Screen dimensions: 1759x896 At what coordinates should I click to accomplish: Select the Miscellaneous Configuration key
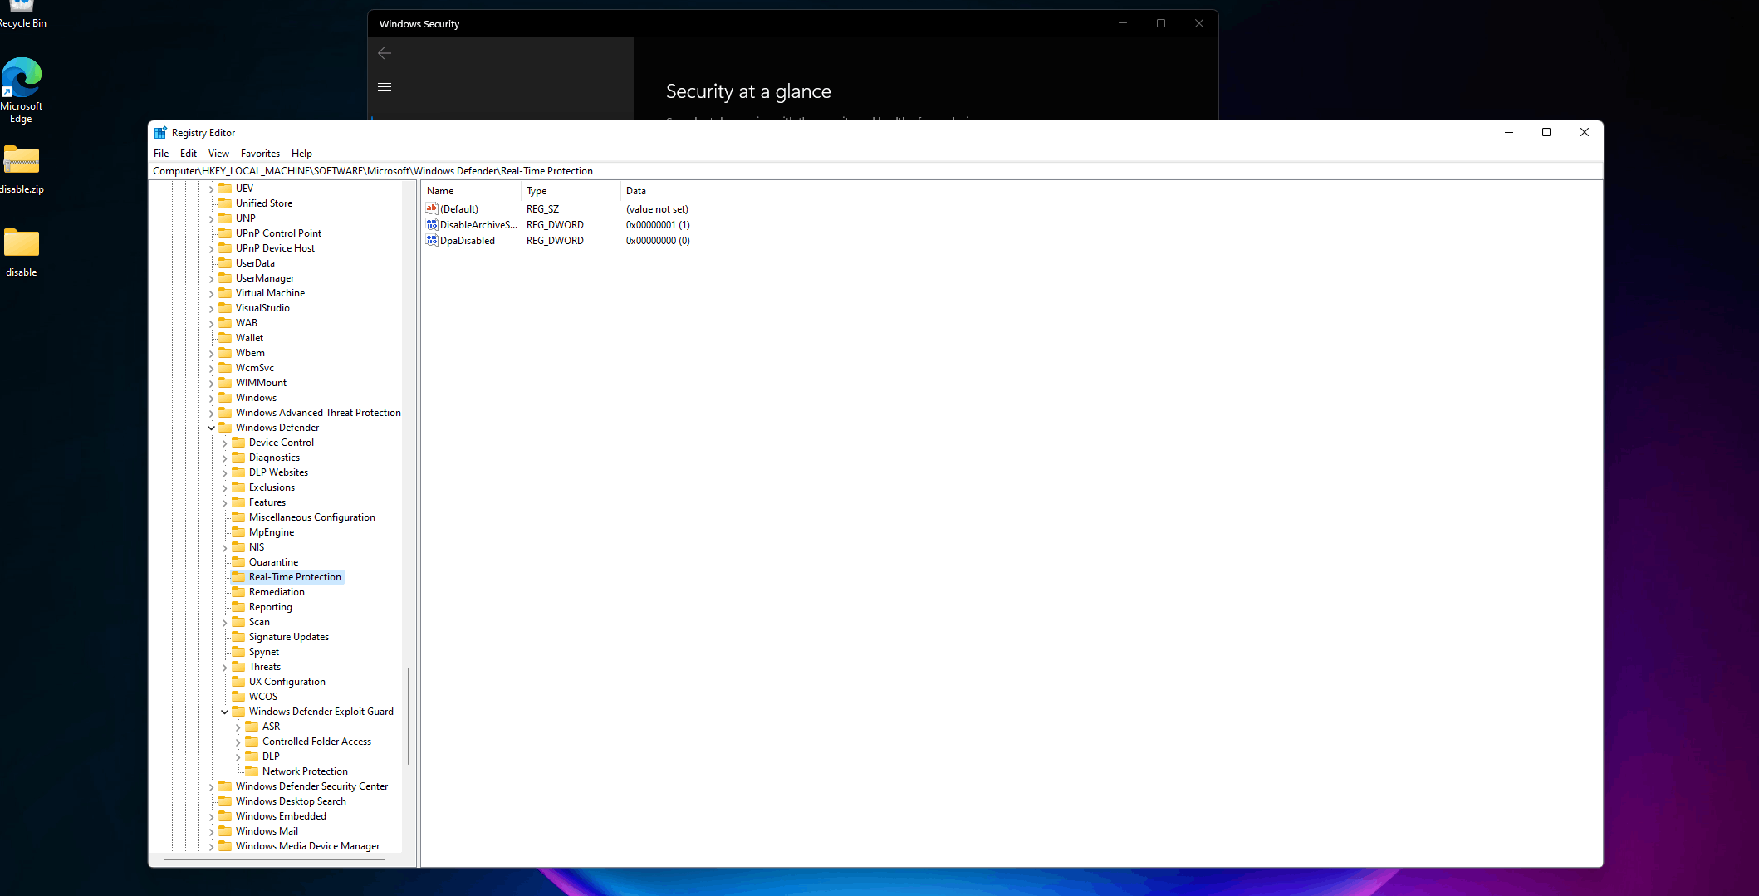[312, 517]
